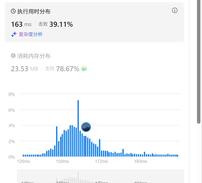Click the chart range overview strip below

point(101,176)
